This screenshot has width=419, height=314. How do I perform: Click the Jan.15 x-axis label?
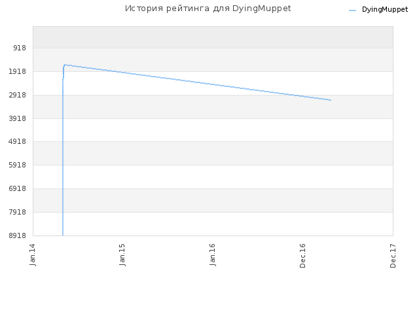pos(122,254)
